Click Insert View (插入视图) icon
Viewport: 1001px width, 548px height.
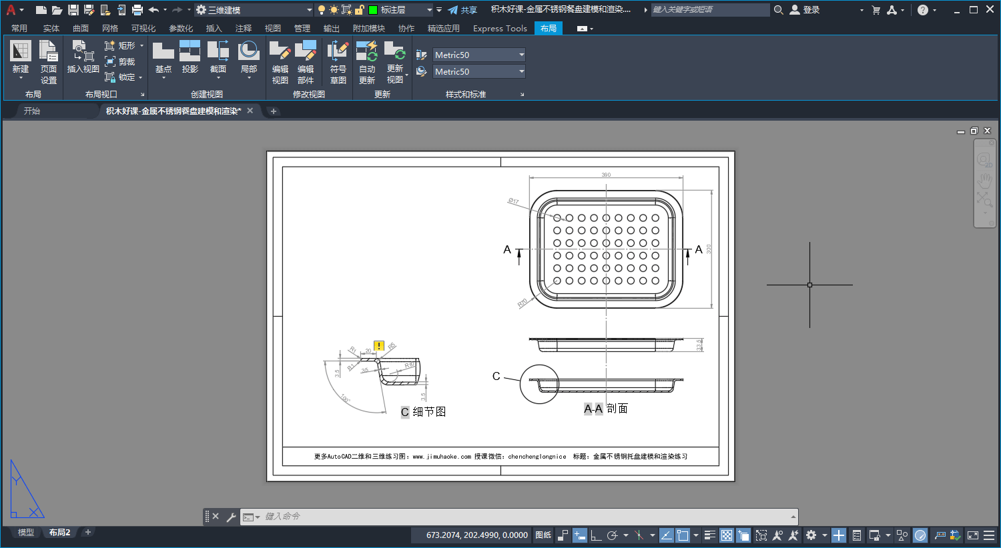[x=83, y=52]
